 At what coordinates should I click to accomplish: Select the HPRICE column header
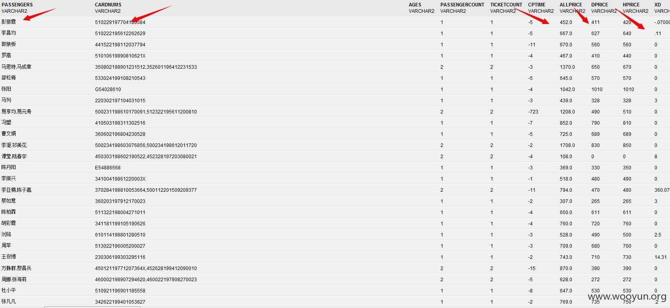pos(631,5)
